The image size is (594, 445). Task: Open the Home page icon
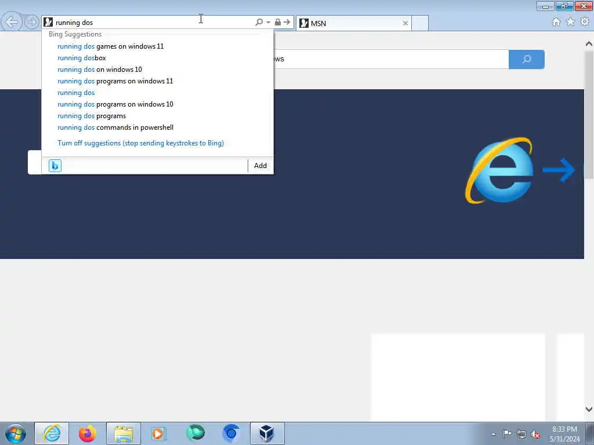(x=556, y=23)
